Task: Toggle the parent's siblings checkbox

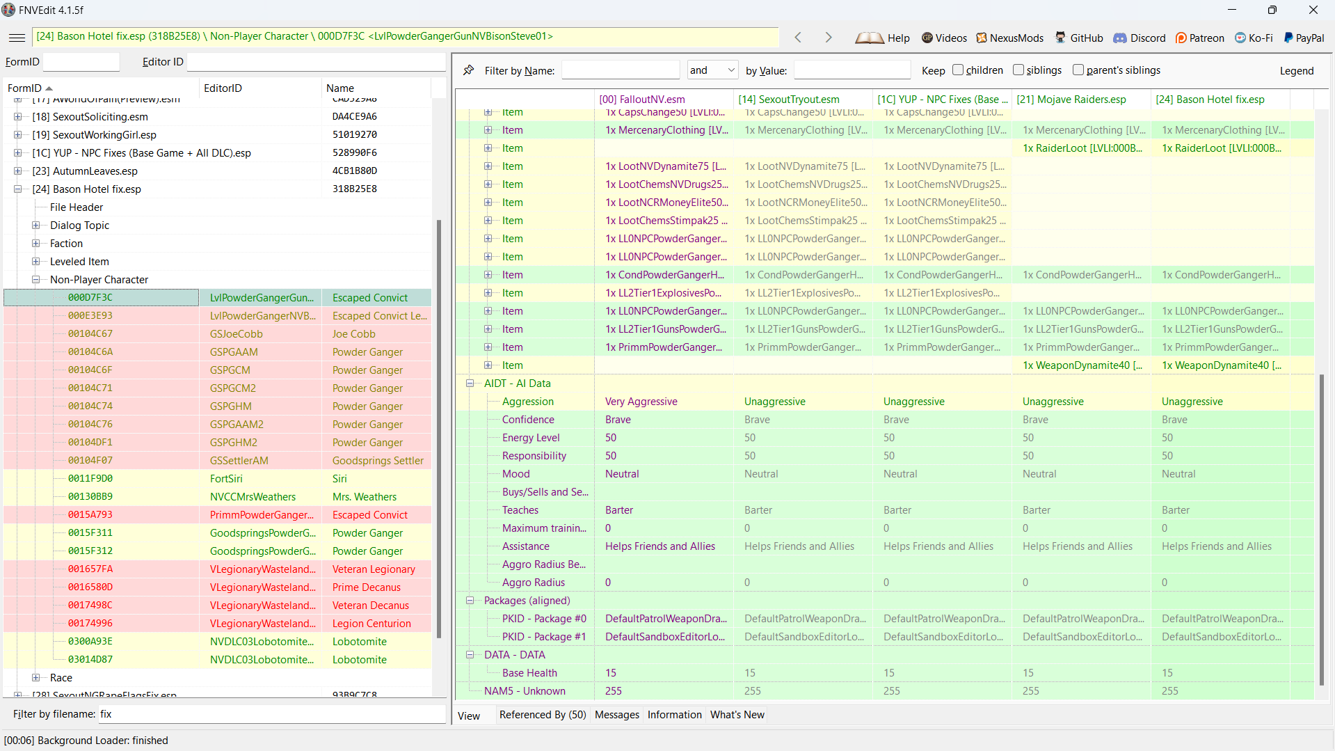Action: [x=1078, y=70]
